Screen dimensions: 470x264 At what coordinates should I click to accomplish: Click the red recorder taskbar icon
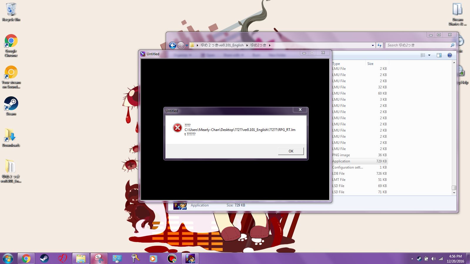pos(172,258)
